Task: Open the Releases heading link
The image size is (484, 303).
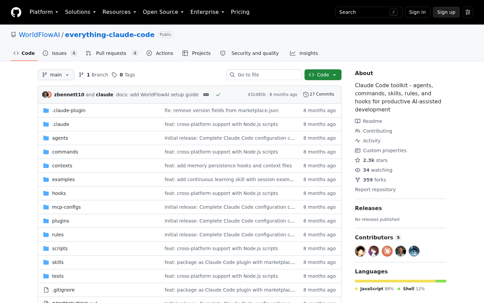Action: coord(368,208)
